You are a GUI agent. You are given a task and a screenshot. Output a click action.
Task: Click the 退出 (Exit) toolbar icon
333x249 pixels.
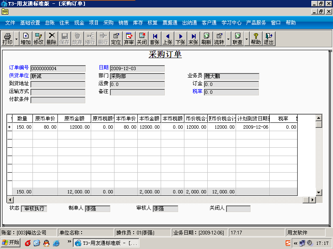(x=268, y=39)
